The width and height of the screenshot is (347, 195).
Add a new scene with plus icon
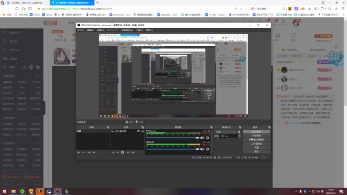pos(79,153)
